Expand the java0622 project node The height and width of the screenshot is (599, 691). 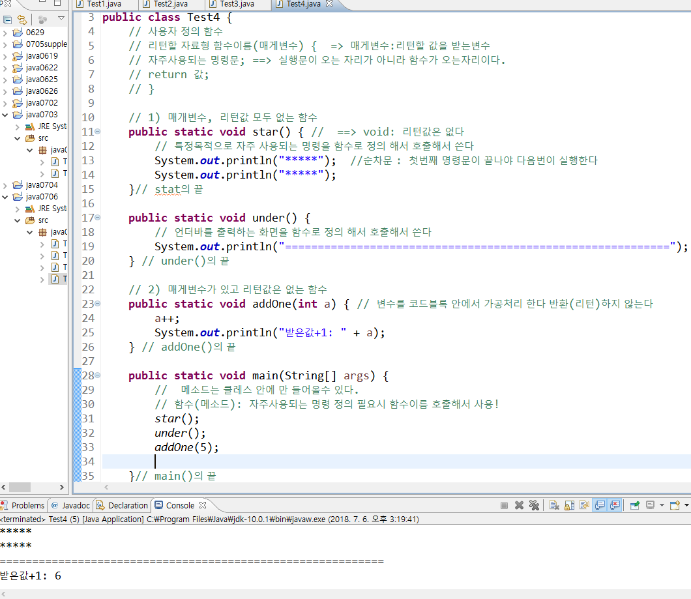click(x=5, y=68)
